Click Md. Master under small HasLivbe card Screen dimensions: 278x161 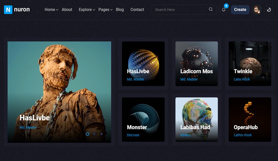[x=136, y=79]
